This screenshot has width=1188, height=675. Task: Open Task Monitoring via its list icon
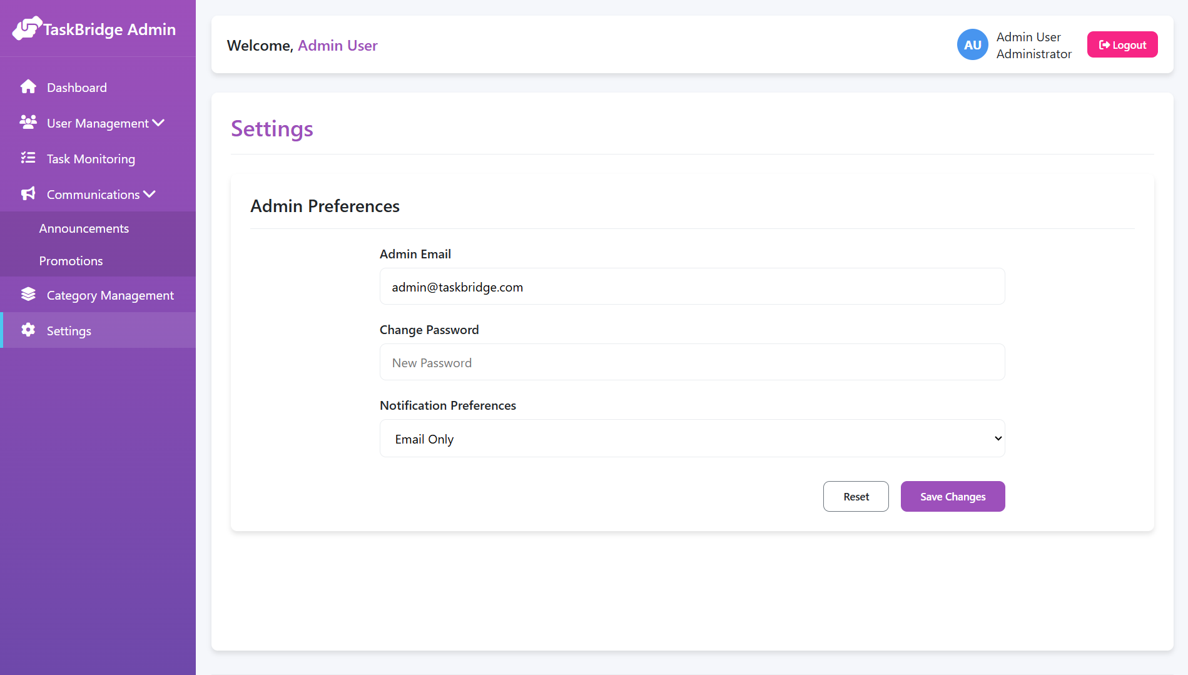28,159
